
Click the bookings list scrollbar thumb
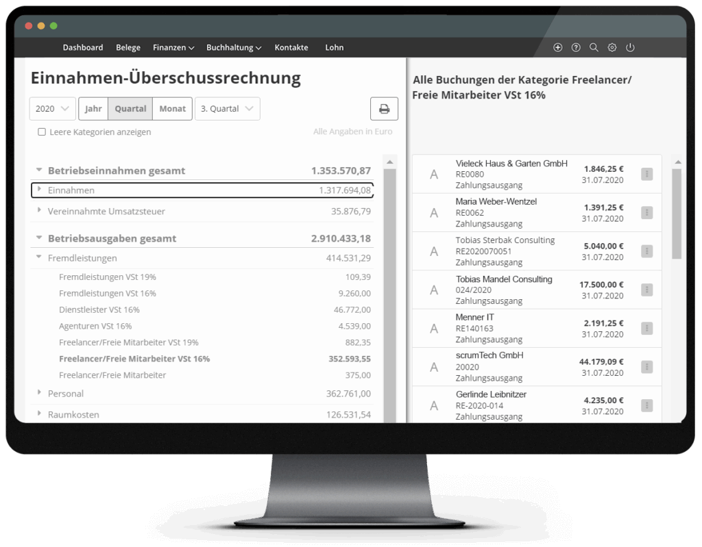[x=677, y=212]
